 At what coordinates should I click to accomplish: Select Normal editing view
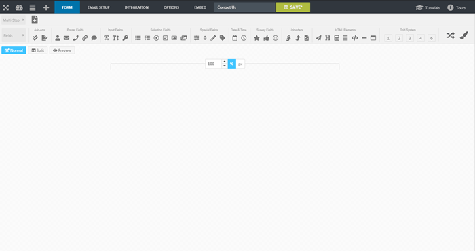(14, 50)
